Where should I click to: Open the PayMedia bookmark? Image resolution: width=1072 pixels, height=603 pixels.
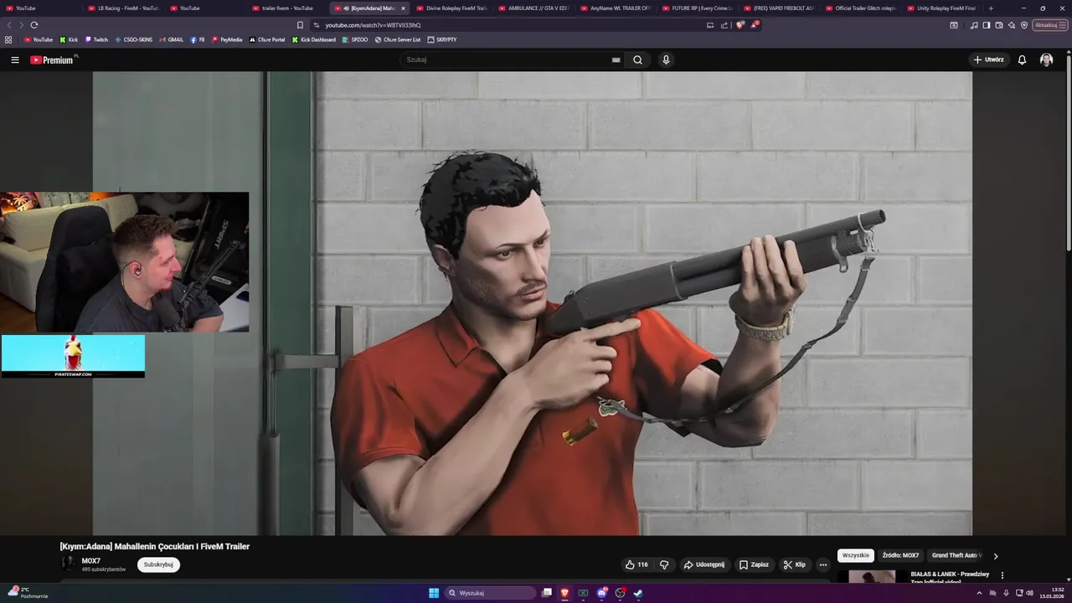(227, 39)
